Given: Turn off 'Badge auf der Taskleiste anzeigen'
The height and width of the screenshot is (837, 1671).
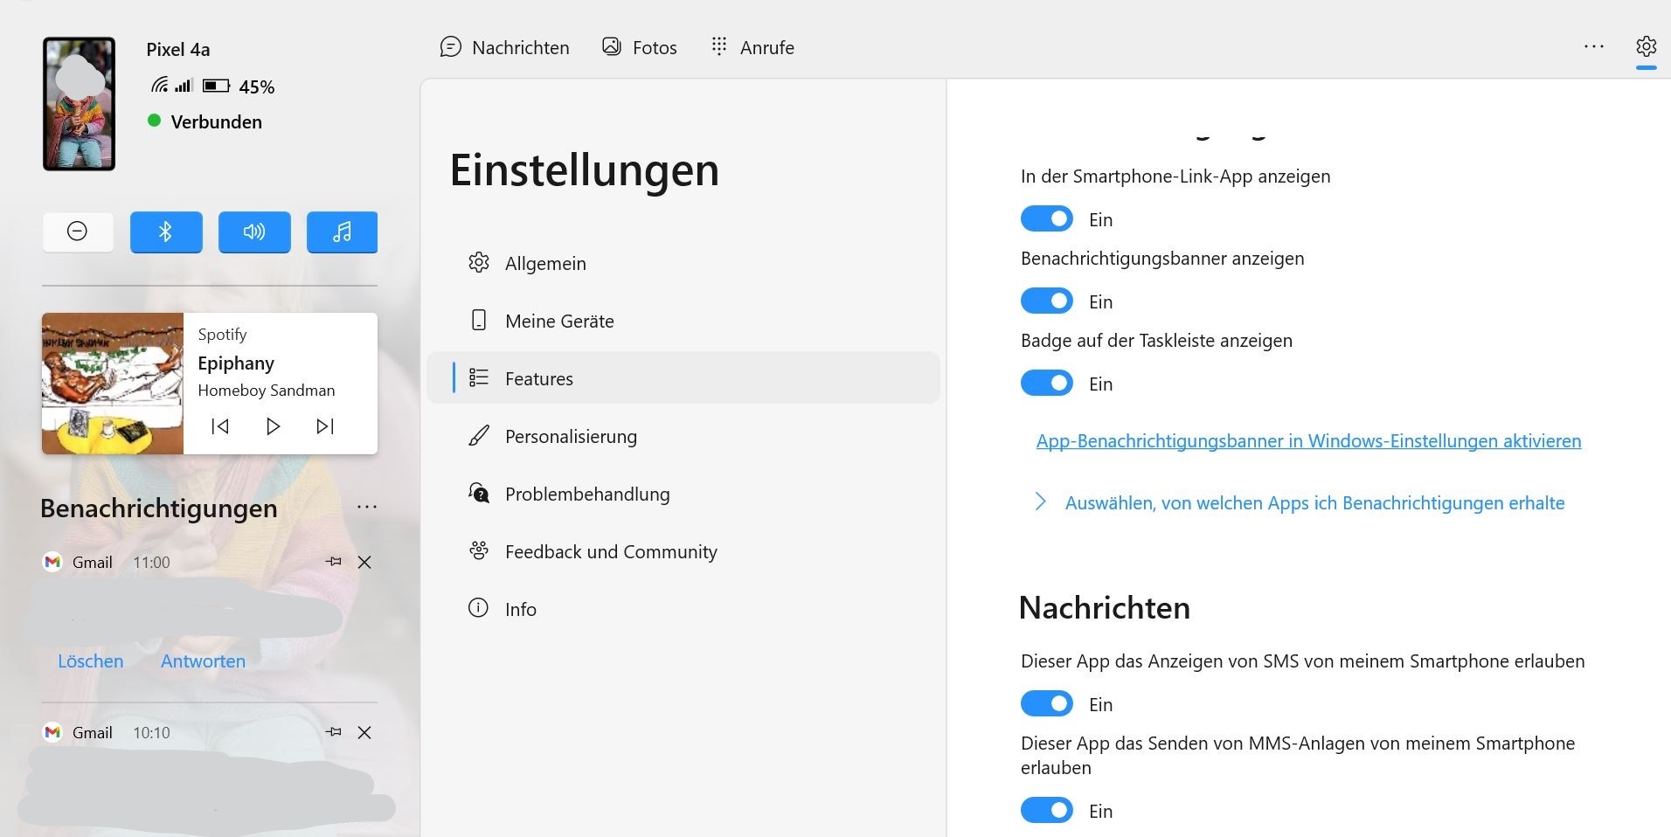Looking at the screenshot, I should 1046,384.
